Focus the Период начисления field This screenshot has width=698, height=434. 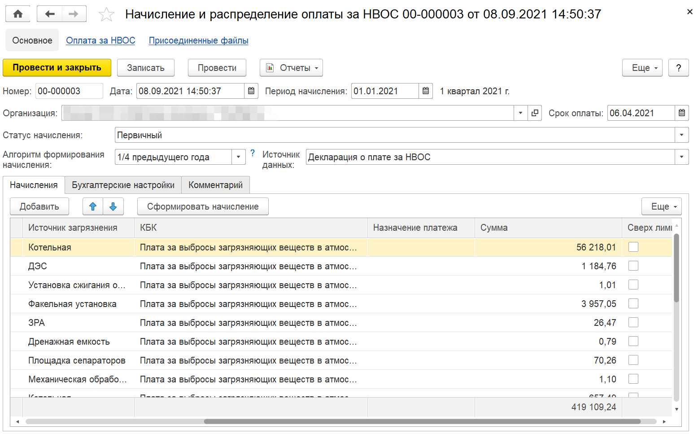coord(385,91)
